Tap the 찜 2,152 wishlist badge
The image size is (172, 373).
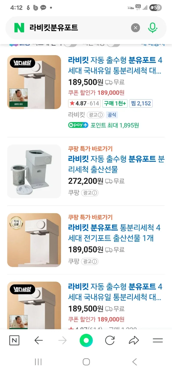pos(141,103)
